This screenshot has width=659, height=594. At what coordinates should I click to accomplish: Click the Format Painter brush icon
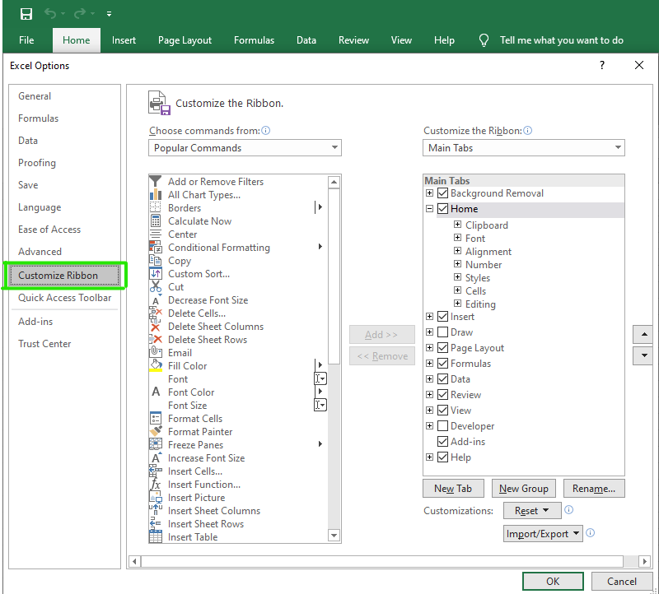tap(156, 432)
